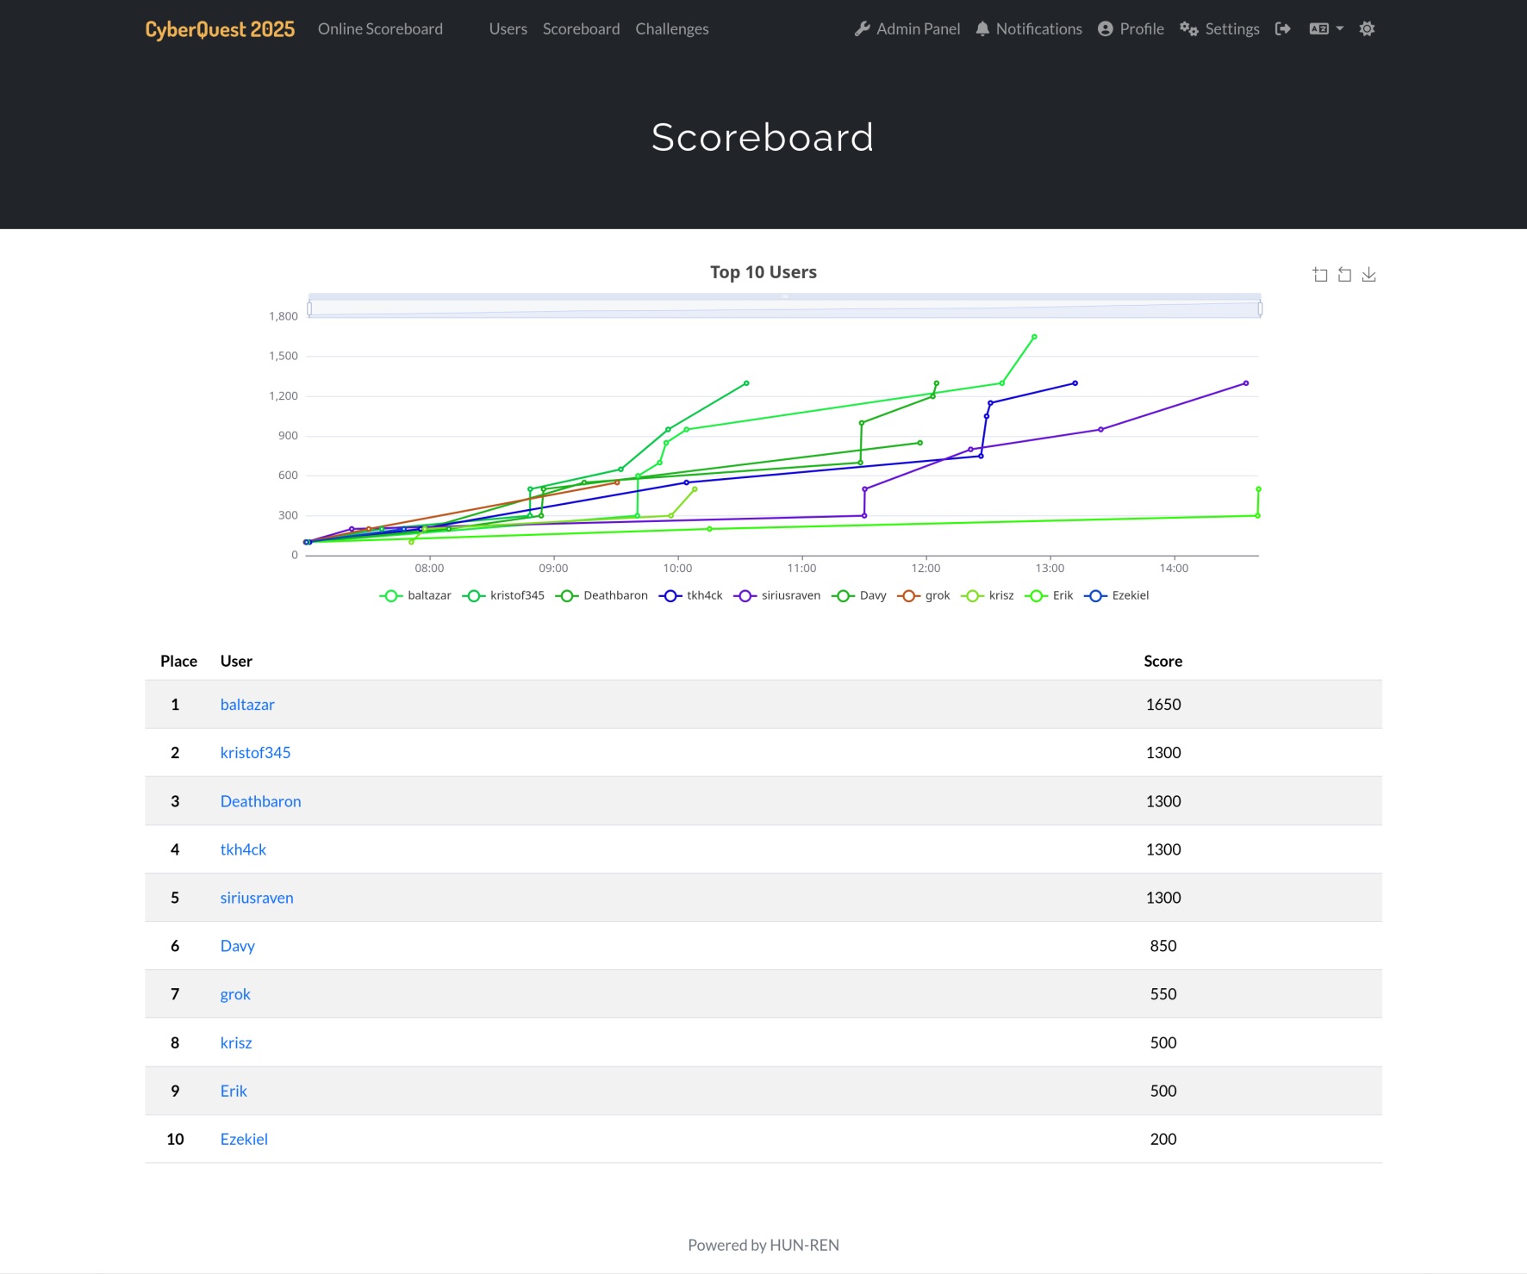Open the Deathbaron user link
1527x1275 pixels.
(260, 801)
